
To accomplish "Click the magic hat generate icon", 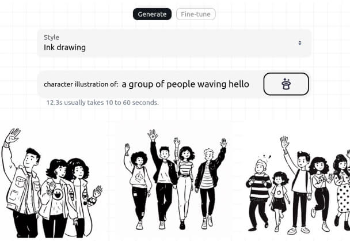I will tap(286, 84).
